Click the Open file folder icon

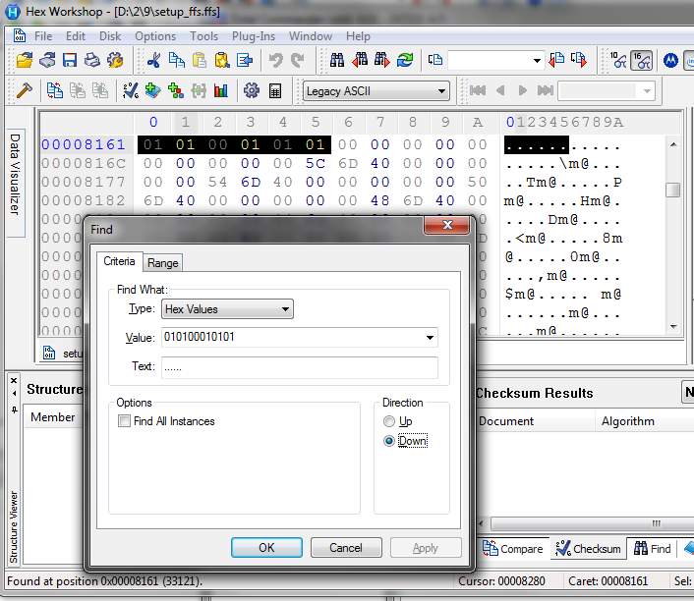(25, 60)
